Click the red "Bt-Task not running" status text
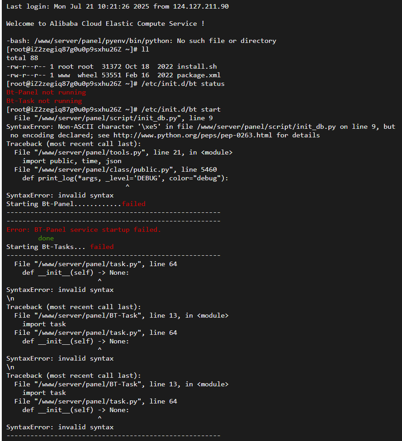Image resolution: width=402 pixels, height=441 pixels. pyautogui.click(x=44, y=101)
